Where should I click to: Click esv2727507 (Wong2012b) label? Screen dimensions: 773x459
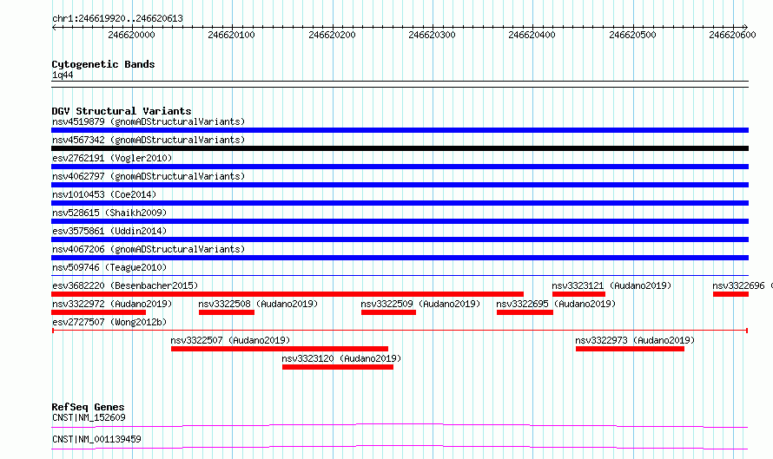coord(109,322)
